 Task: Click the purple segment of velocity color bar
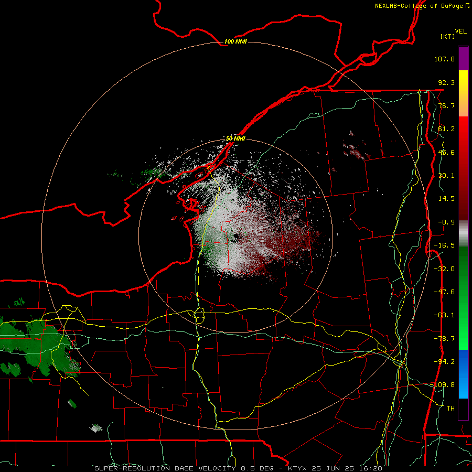point(463,58)
